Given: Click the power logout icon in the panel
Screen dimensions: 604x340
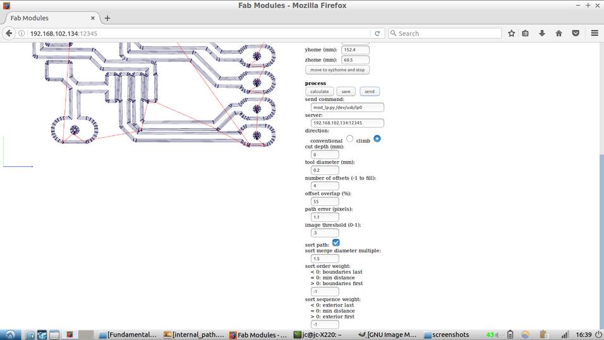Looking at the screenshot, I should point(598,334).
